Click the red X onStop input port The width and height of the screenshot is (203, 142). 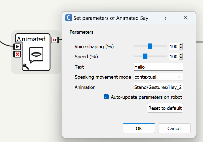[x=17, y=54]
